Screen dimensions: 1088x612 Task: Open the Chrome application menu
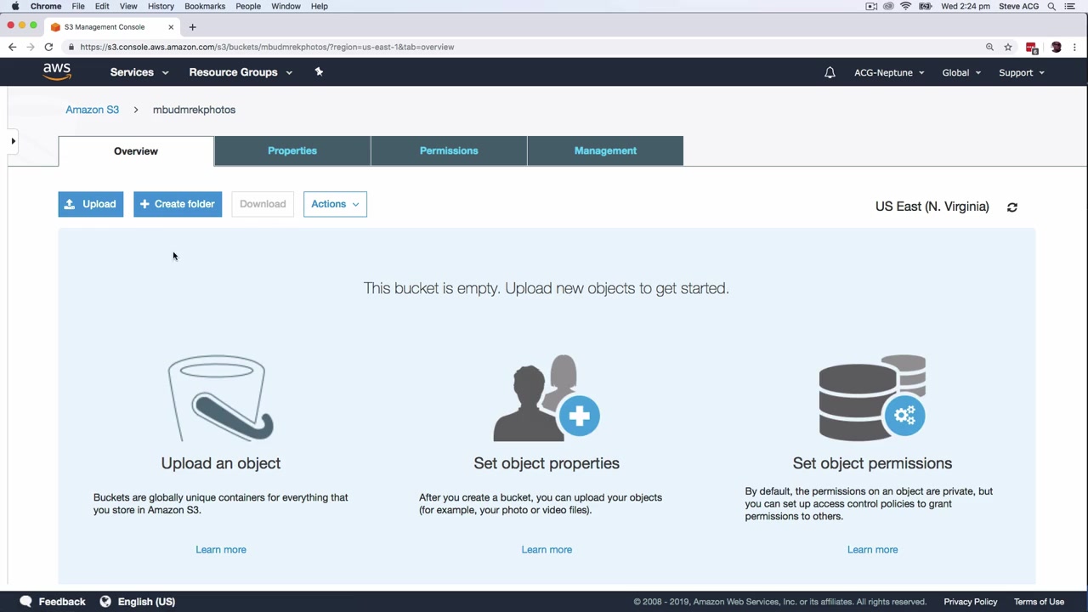coord(46,6)
